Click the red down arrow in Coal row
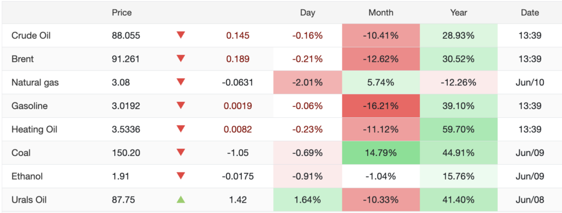The image size is (562, 213). point(181,153)
